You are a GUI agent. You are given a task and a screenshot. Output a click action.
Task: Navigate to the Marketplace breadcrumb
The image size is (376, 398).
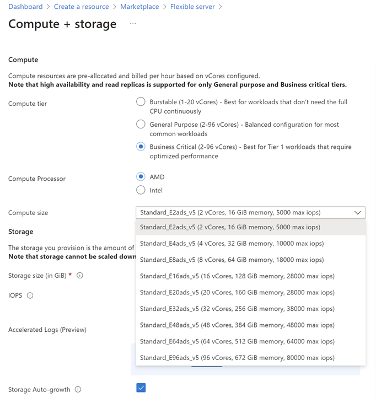(139, 7)
